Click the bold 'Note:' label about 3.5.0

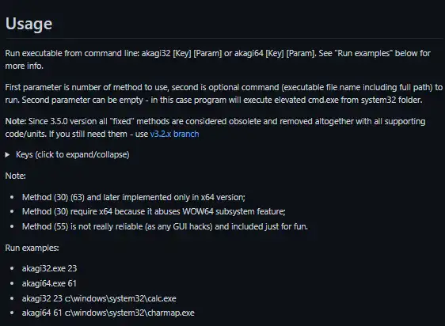tap(16, 121)
